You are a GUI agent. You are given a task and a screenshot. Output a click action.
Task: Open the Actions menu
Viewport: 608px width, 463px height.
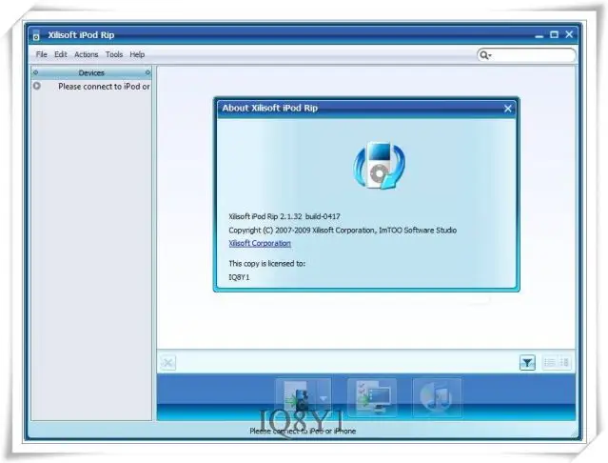click(86, 54)
